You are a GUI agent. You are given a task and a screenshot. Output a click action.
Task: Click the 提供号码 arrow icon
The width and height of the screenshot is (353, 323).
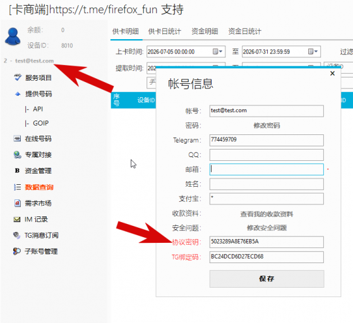click(x=18, y=94)
